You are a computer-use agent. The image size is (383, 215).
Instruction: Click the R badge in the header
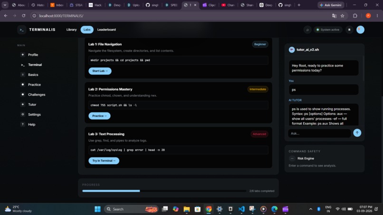point(349,30)
